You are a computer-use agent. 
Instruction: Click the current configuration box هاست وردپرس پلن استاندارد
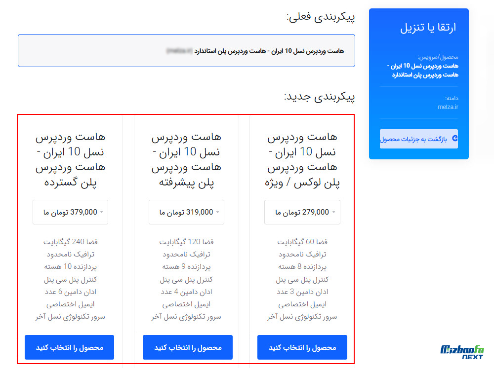click(x=187, y=51)
